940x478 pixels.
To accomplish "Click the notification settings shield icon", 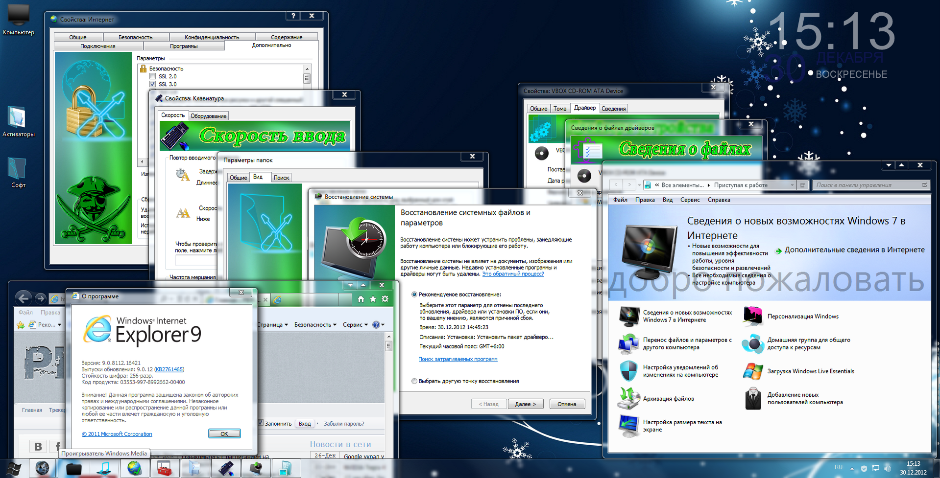I will coord(628,371).
